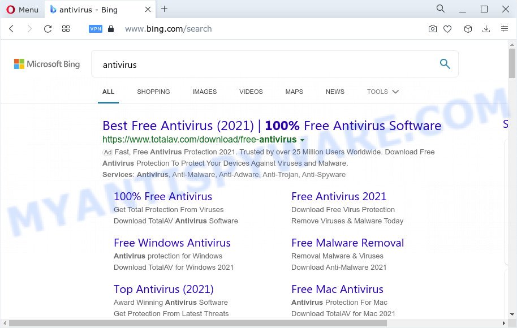This screenshot has width=517, height=328.
Task: Open Free Malware Removal sitelink
Action: 347,243
